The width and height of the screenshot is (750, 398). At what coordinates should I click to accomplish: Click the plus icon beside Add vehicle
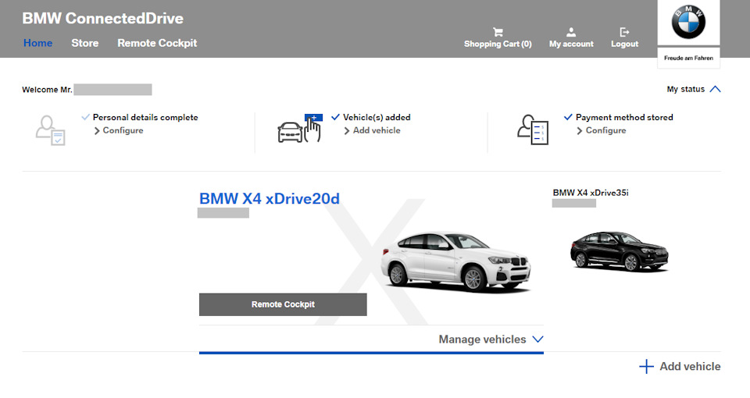(x=646, y=367)
